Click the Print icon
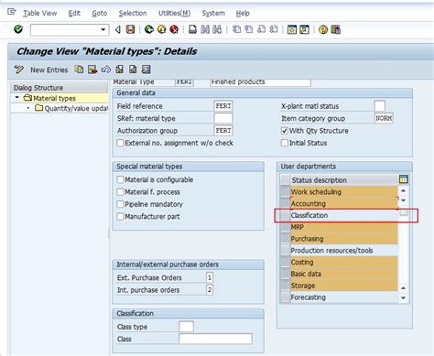Image resolution: width=434 pixels, height=356 pixels. point(192,29)
